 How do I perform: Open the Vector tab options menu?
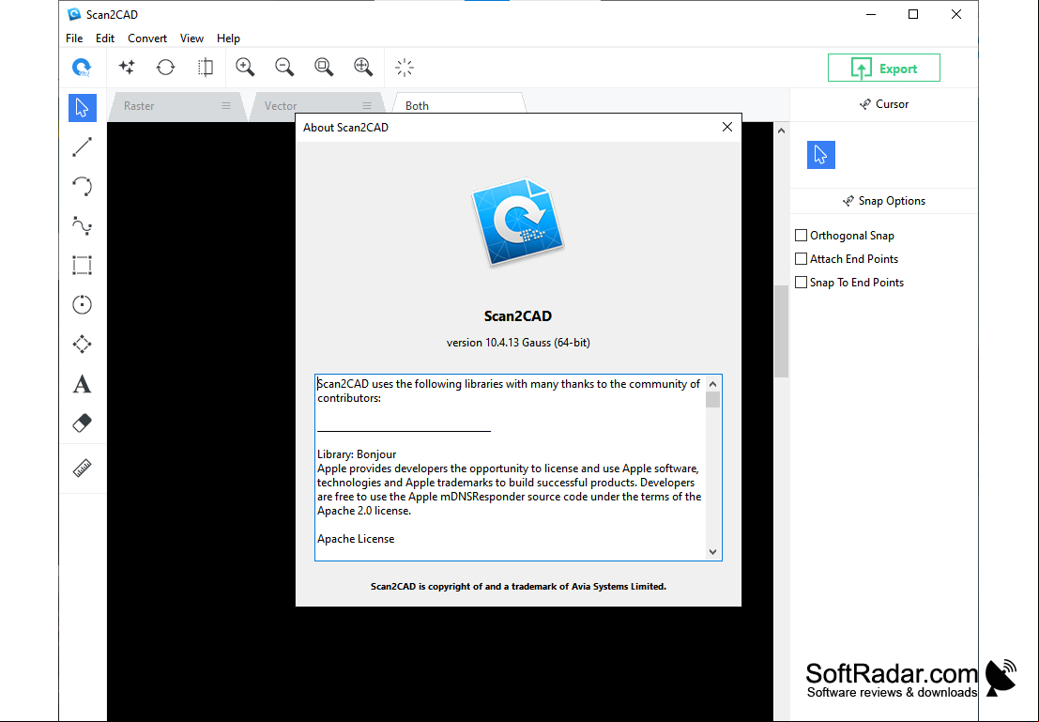pos(367,105)
